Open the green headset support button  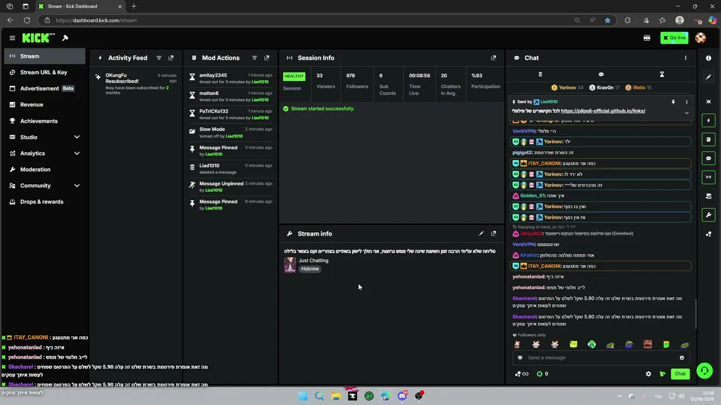(704, 371)
